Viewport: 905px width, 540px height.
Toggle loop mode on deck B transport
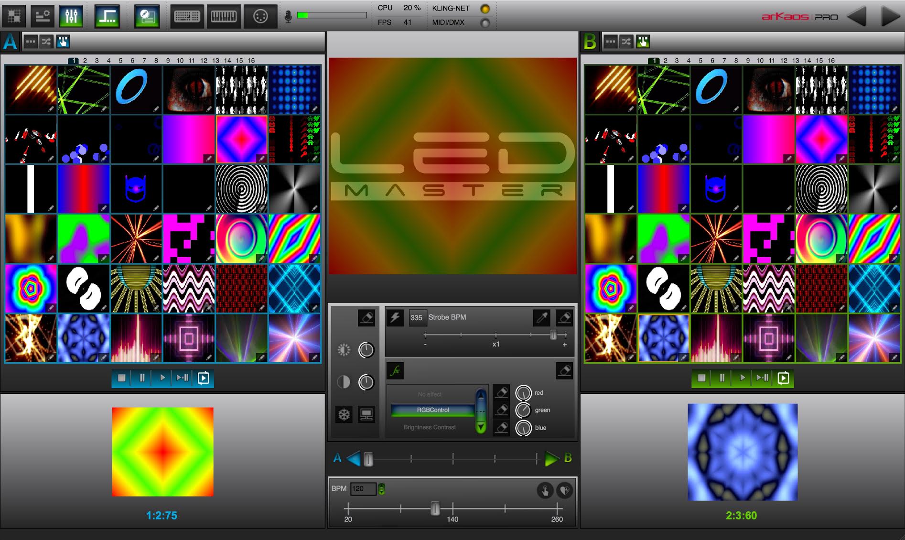click(x=783, y=378)
